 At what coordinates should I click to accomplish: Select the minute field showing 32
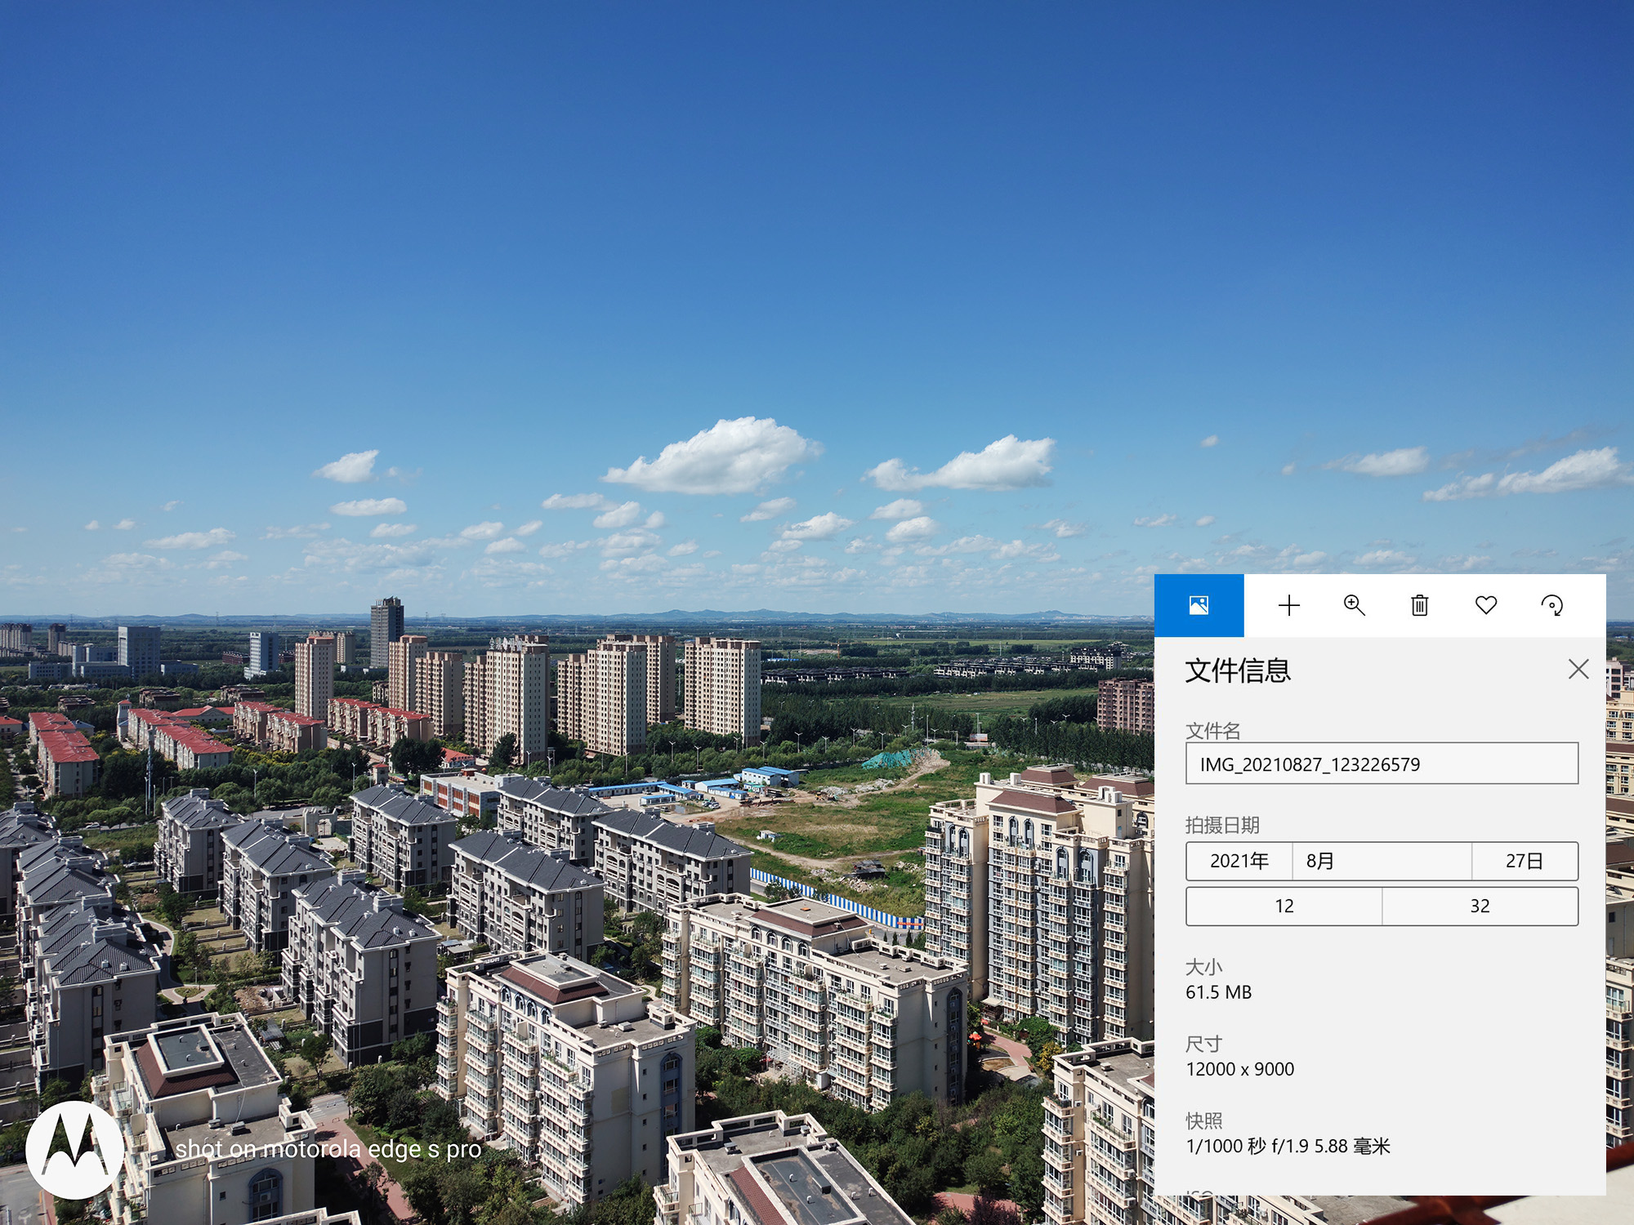pos(1480,906)
